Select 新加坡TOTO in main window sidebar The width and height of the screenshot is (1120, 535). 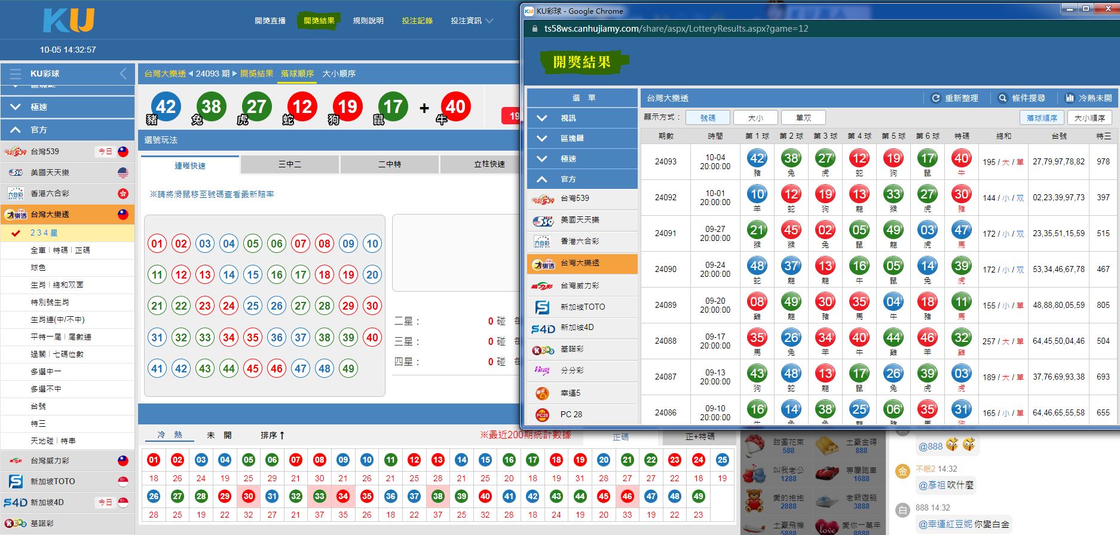click(68, 481)
